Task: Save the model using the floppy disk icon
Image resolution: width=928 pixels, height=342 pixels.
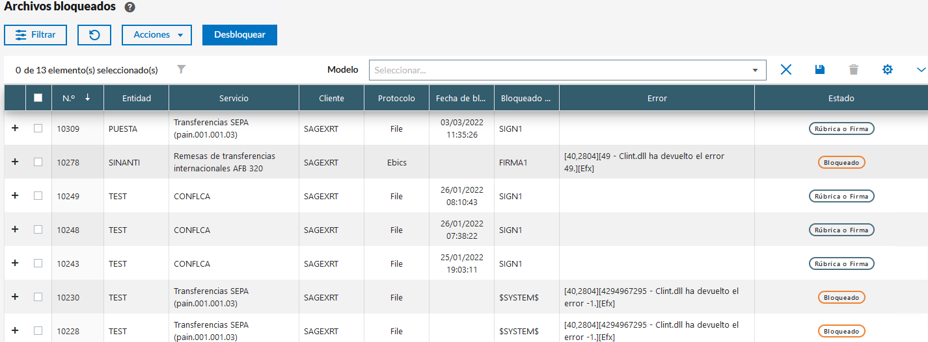Action: (820, 69)
